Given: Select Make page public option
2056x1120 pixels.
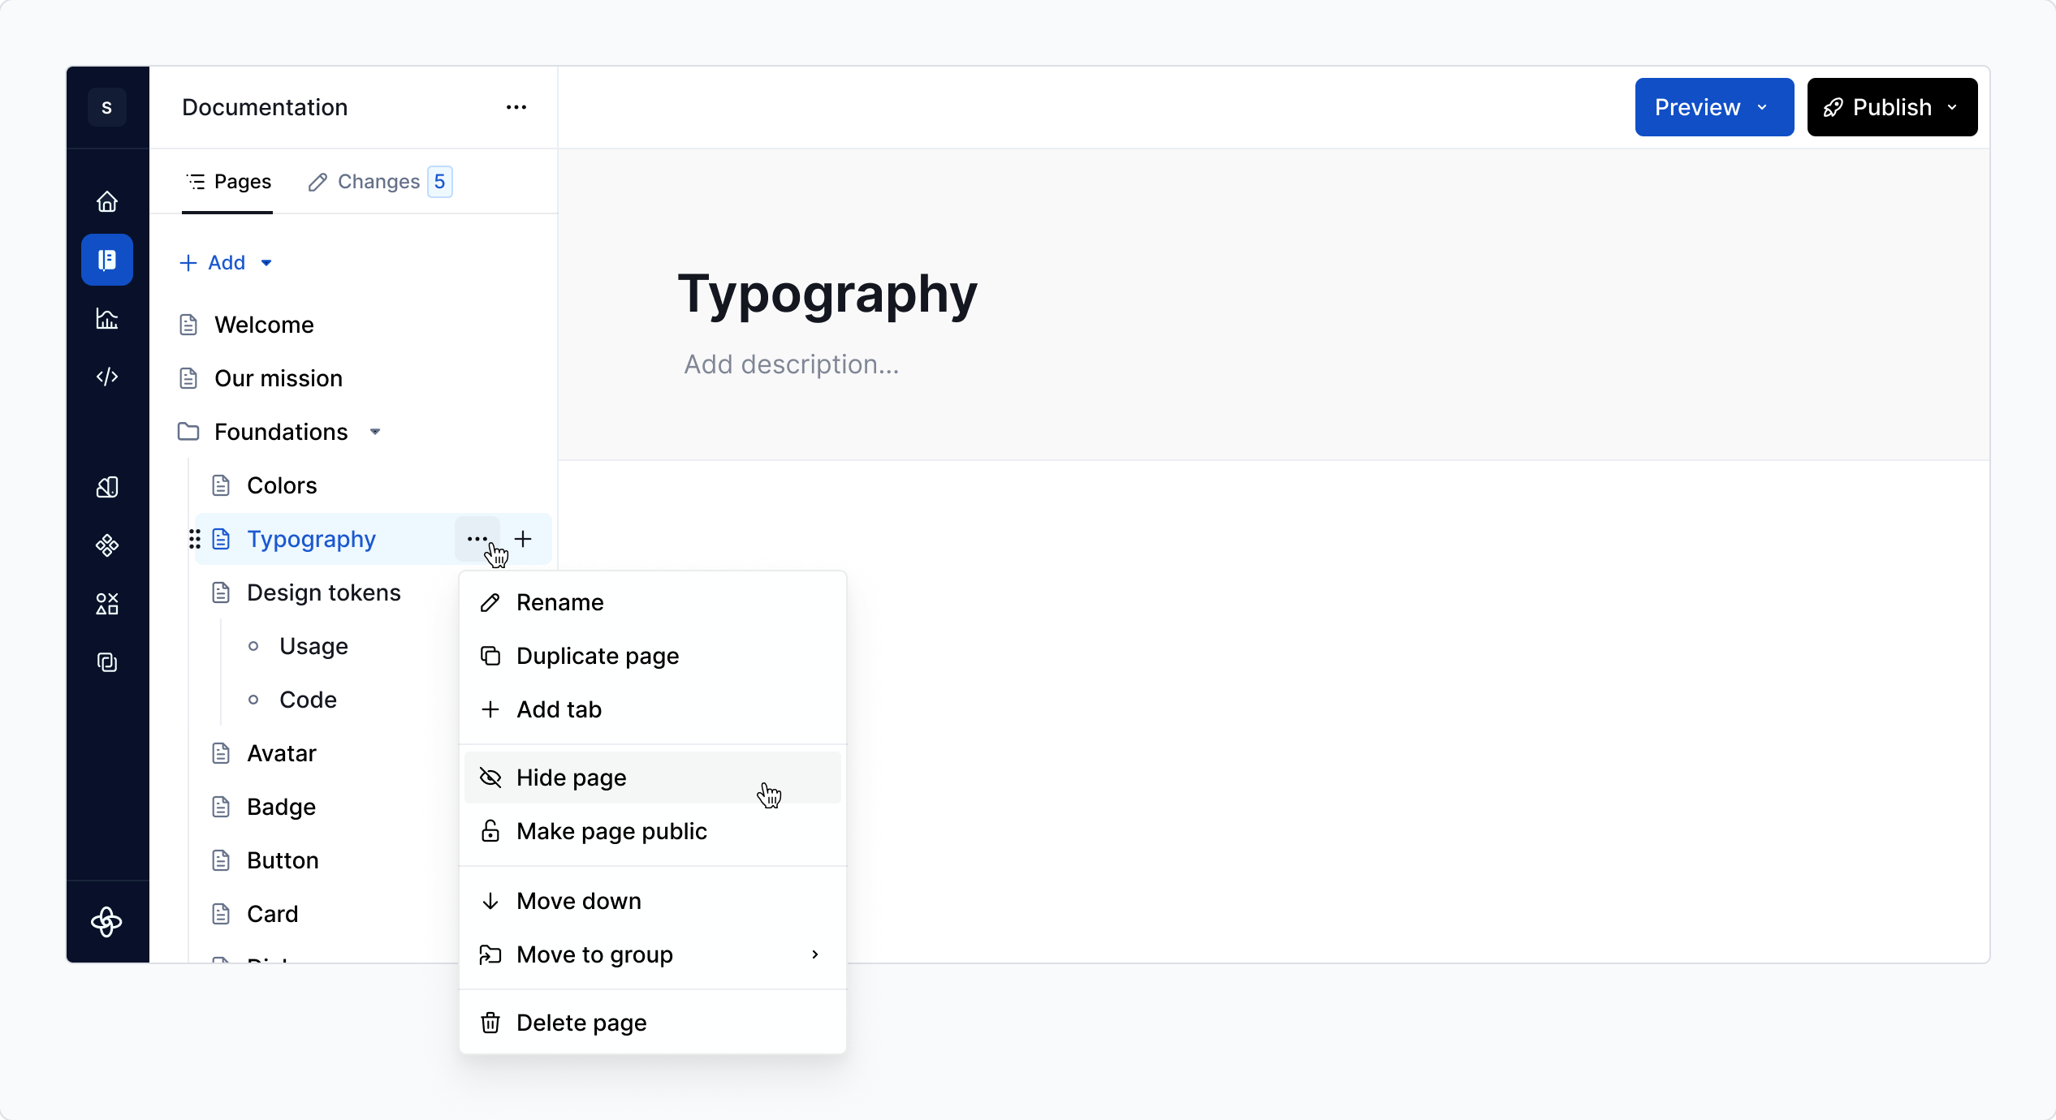Looking at the screenshot, I should click(x=611, y=831).
